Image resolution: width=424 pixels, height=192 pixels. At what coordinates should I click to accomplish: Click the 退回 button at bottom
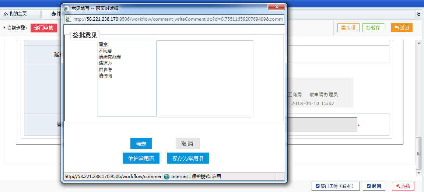click(x=374, y=186)
